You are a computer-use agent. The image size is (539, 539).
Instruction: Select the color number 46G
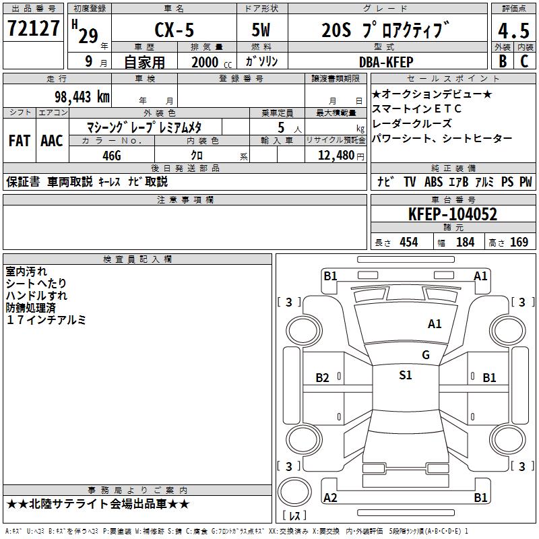[111, 155]
